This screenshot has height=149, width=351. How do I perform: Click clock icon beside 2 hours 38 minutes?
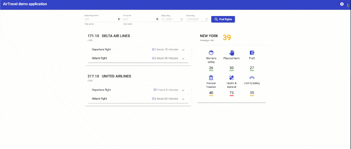[153, 58]
